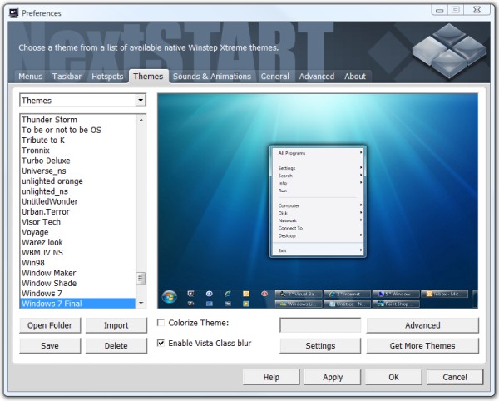Save the current theme
Viewport: 499px width, 401px height.
pos(50,345)
